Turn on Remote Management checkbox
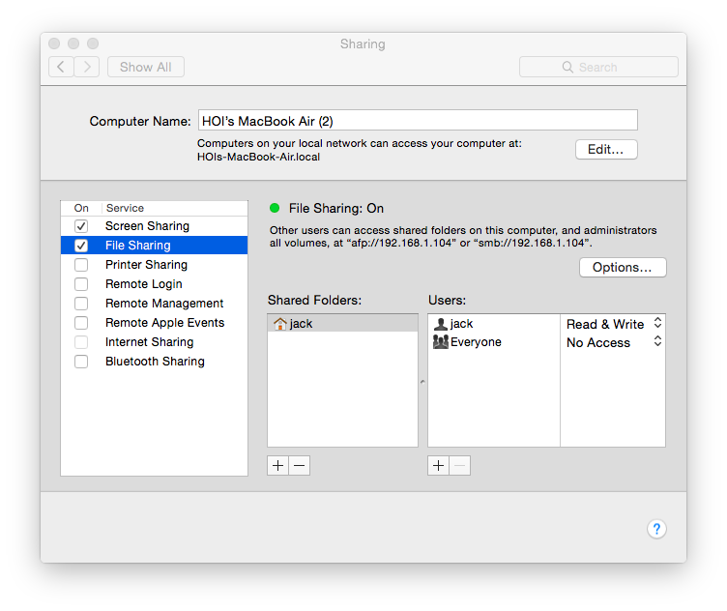Screen dimensions: 727x611 (81, 304)
